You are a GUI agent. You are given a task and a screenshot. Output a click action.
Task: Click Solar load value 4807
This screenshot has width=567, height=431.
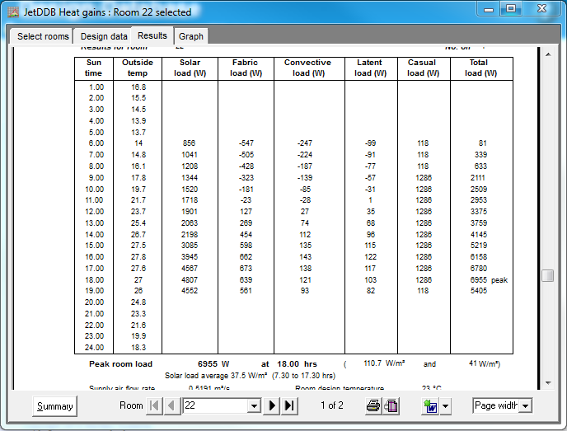pos(190,280)
